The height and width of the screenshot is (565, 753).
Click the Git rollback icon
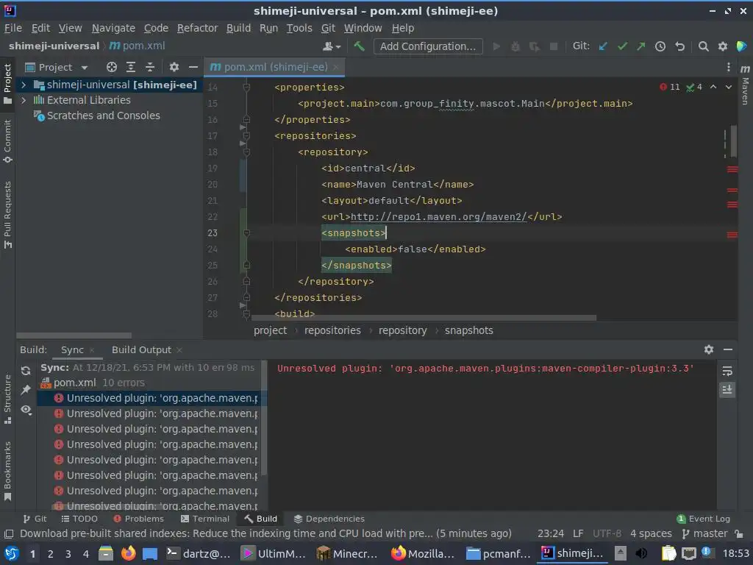click(x=679, y=46)
